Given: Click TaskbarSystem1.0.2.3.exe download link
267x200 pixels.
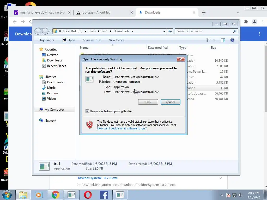Looking at the screenshot, I should [x=98, y=178].
